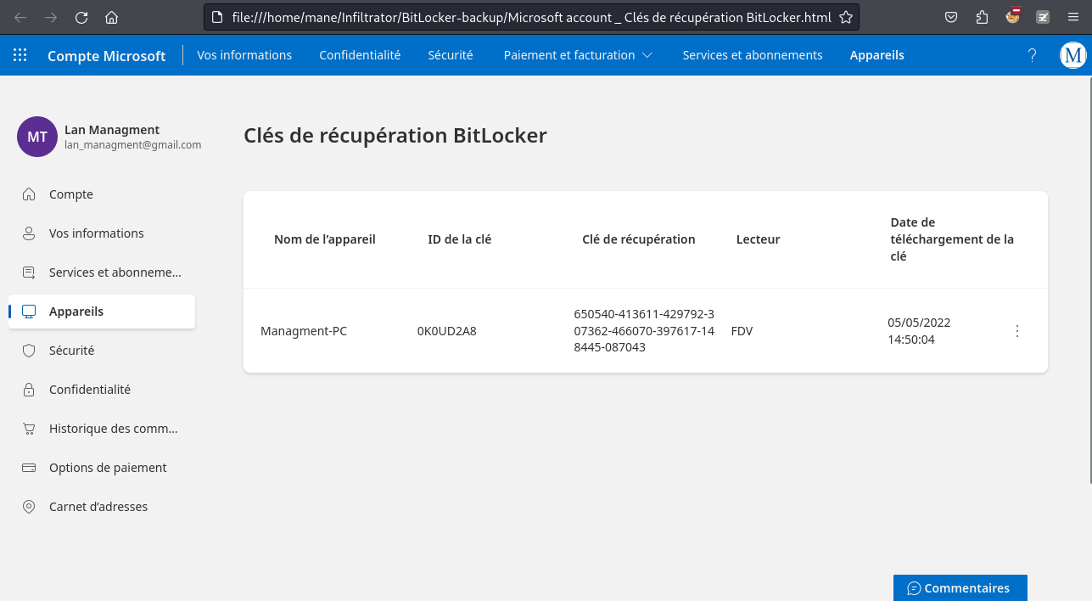This screenshot has width=1092, height=601.
Task: Open the Commentaires feedback button
Action: (960, 588)
